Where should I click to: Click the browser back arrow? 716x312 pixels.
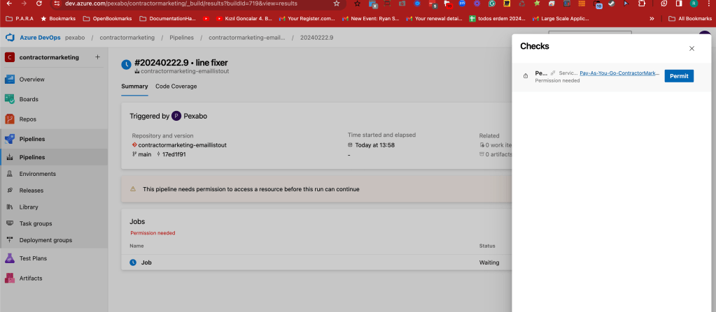9,3
